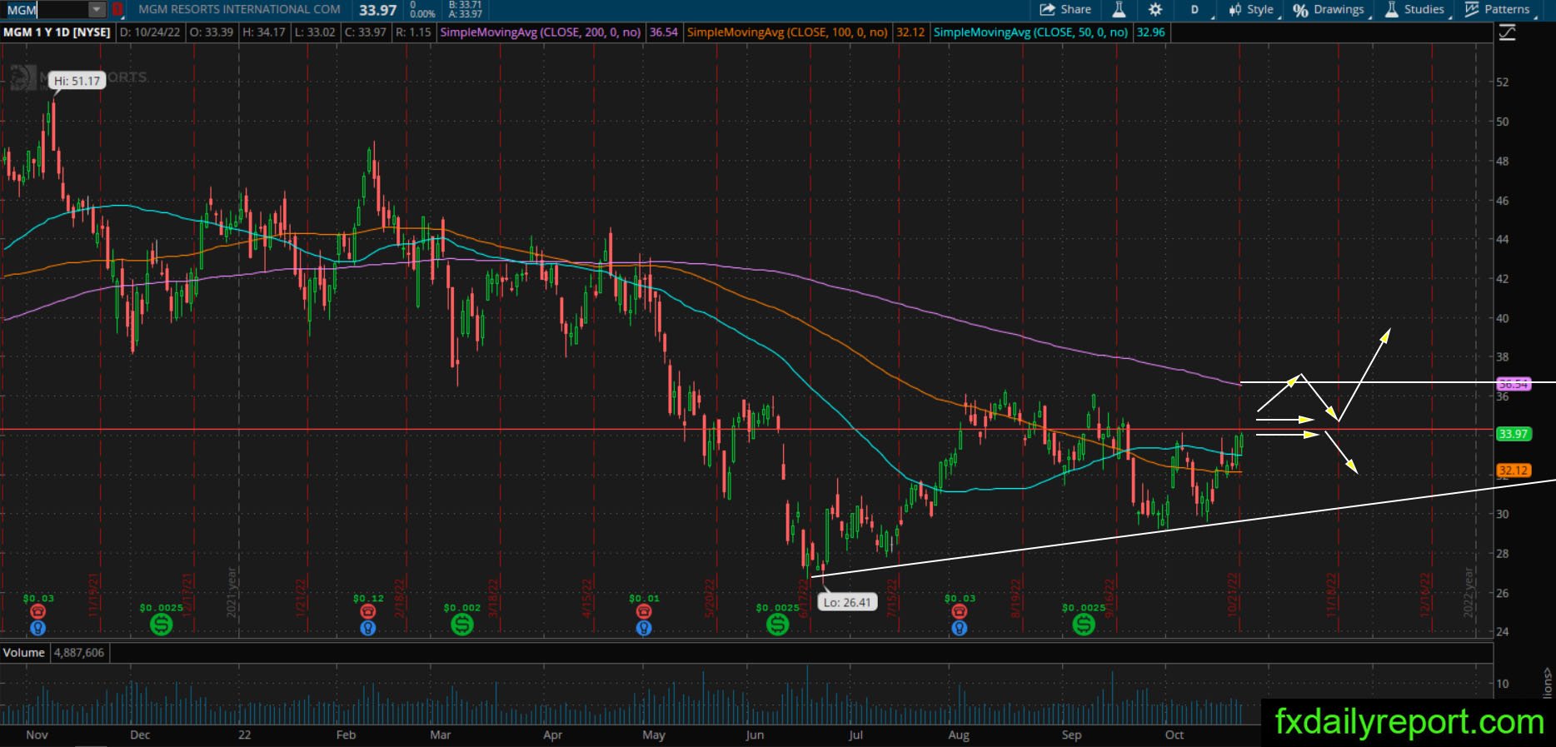This screenshot has height=747, width=1556.
Task: Click the Volume label in lower panel
Action: click(24, 653)
